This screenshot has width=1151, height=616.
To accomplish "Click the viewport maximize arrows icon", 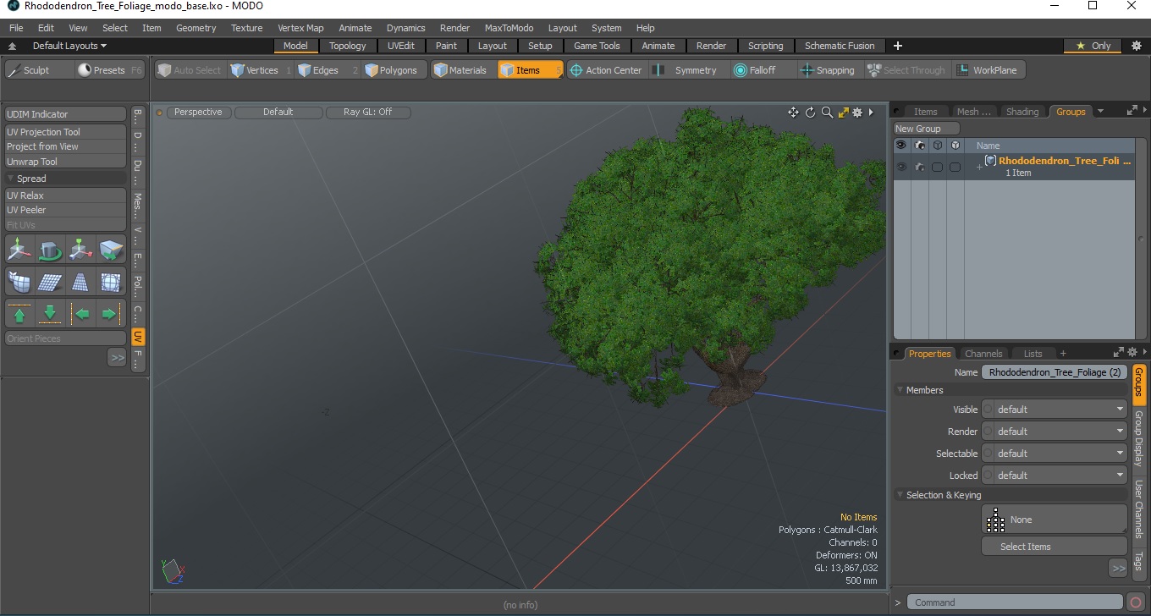I will pos(843,113).
